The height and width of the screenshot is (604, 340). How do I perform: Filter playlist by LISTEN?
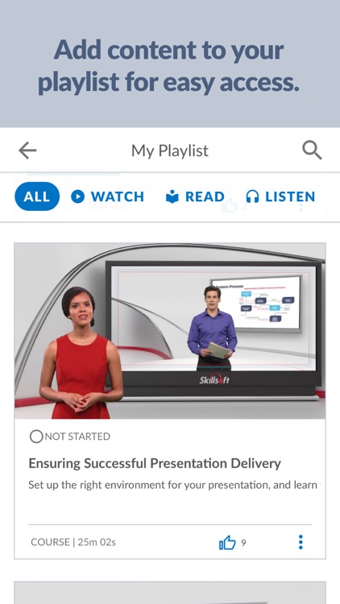(280, 197)
